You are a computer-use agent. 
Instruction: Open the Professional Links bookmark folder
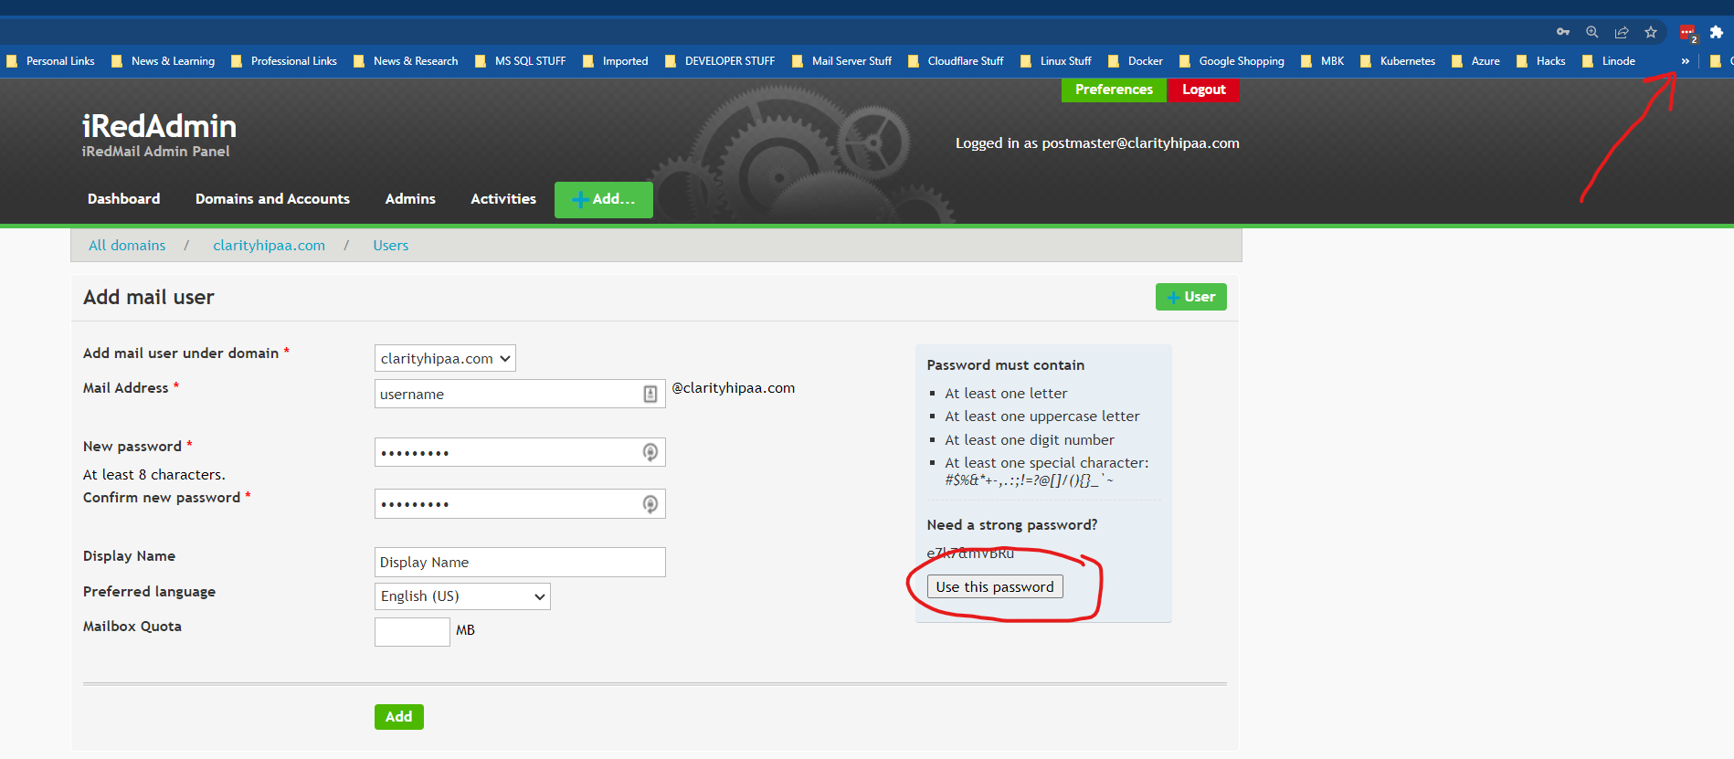(x=284, y=61)
